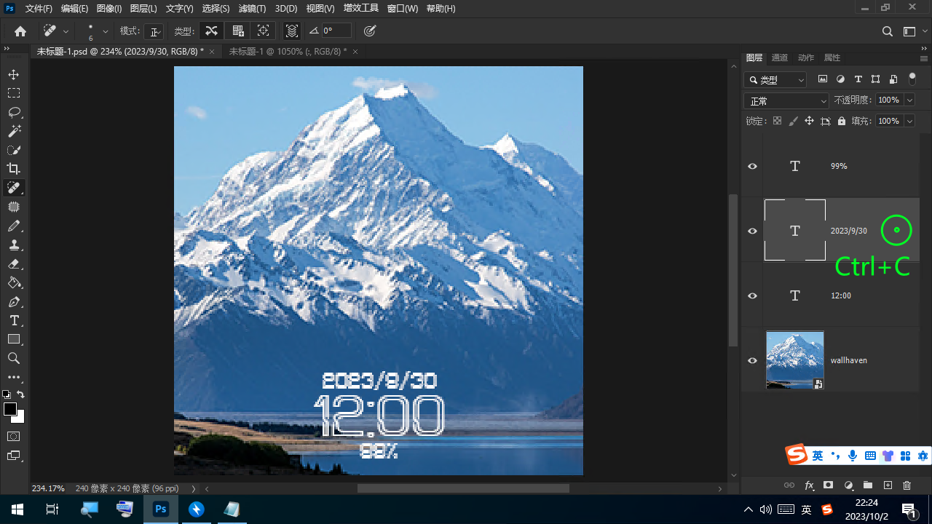Select the Move tool
932x524 pixels.
14,75
